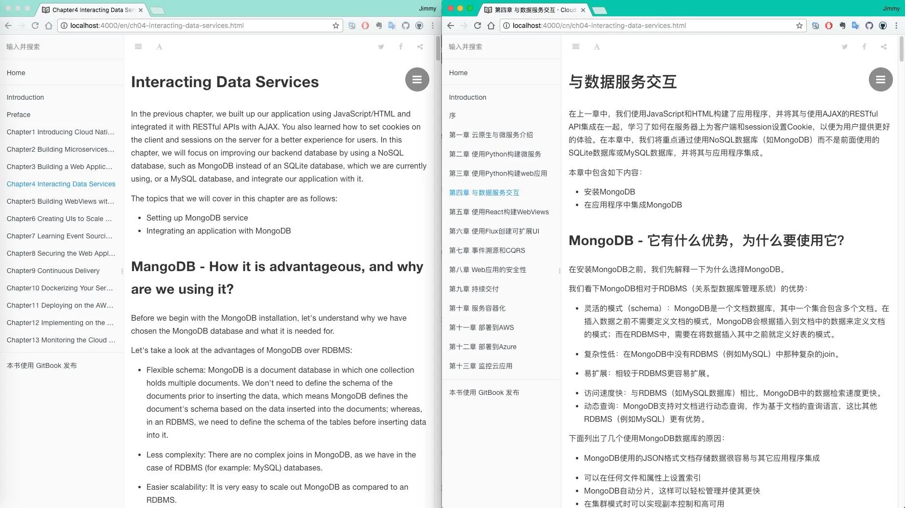Click address bar in right window
Image resolution: width=905 pixels, height=508 pixels.
[x=653, y=26]
